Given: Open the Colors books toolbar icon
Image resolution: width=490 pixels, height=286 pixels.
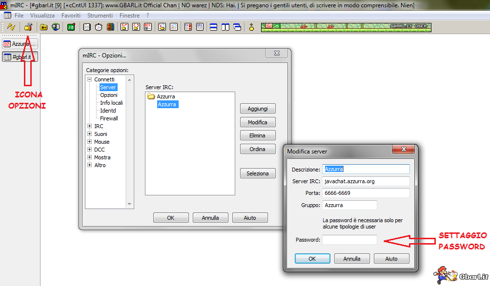Looking at the screenshot, I should (x=110, y=27).
